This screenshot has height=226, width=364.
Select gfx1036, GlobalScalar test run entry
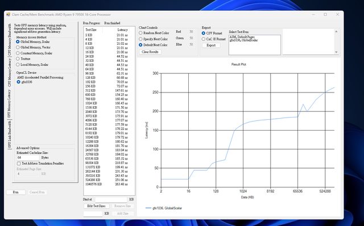244,40
